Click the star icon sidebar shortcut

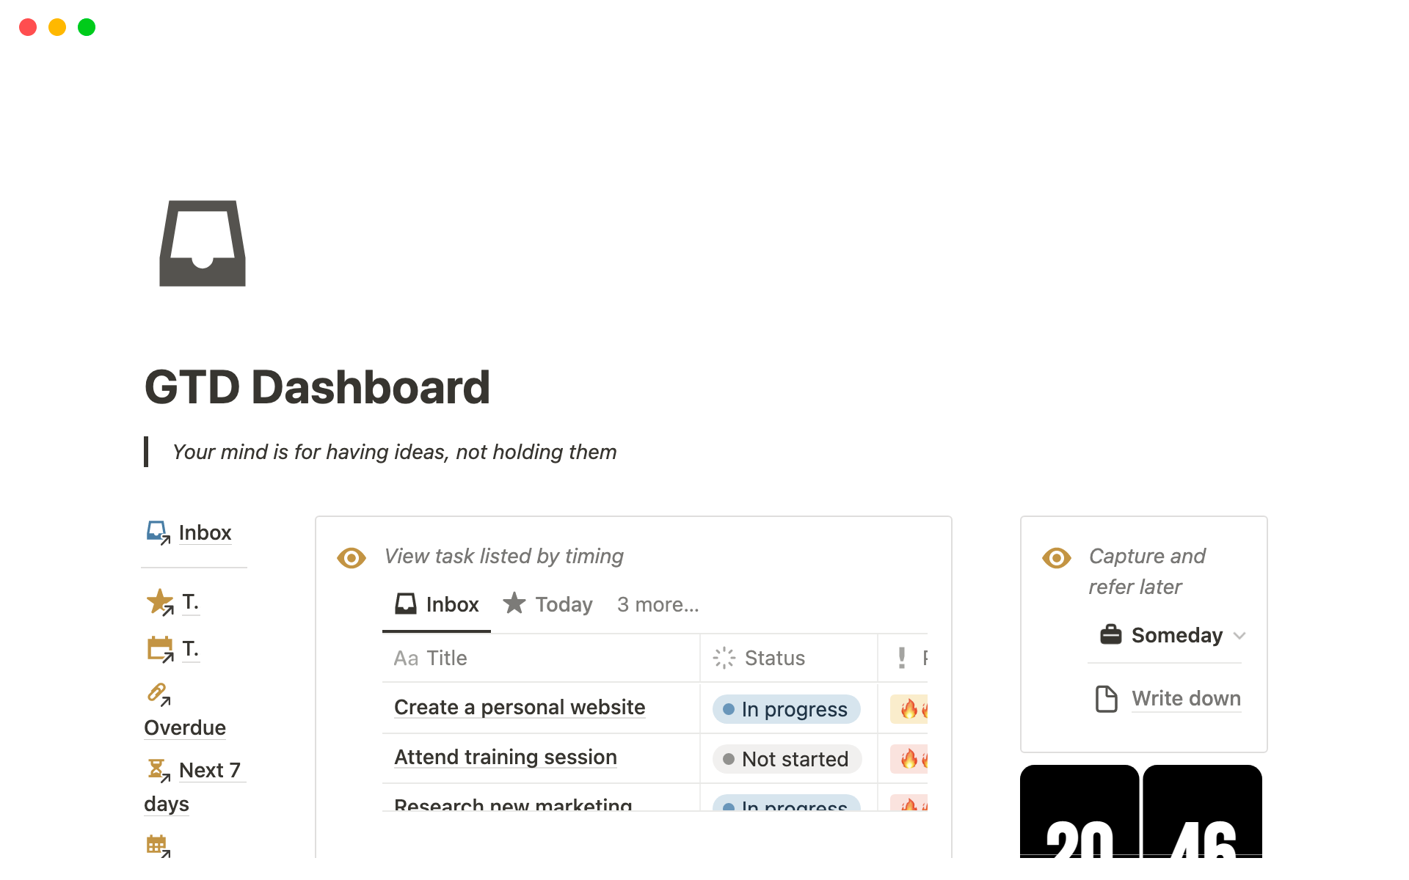[159, 602]
